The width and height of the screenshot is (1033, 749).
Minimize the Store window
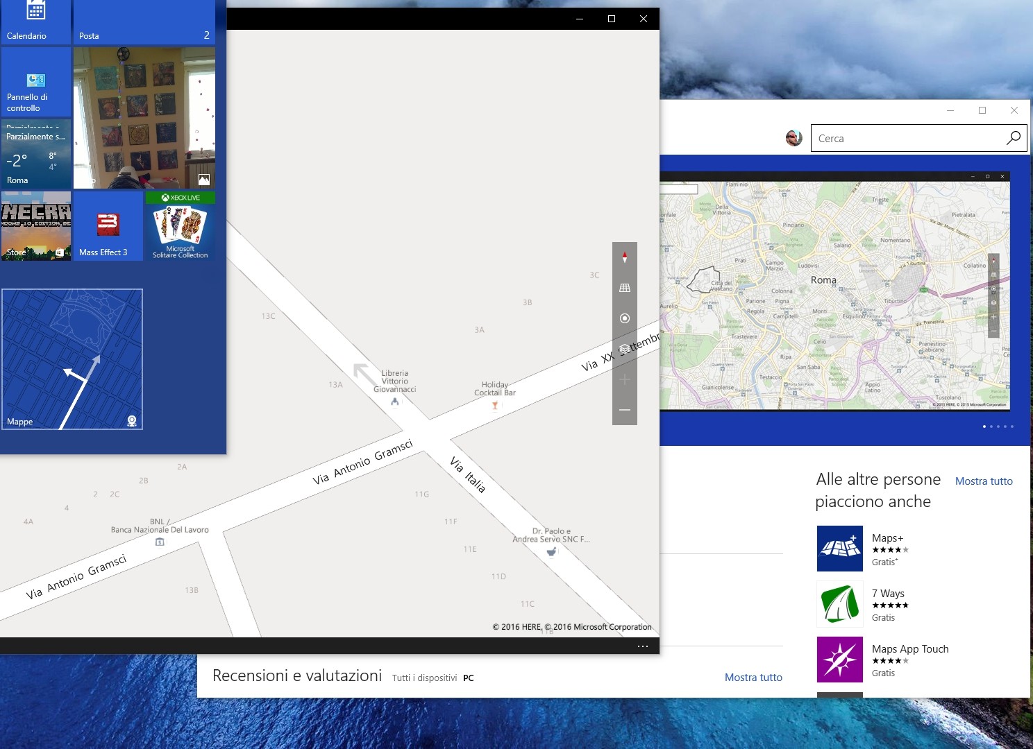[950, 110]
